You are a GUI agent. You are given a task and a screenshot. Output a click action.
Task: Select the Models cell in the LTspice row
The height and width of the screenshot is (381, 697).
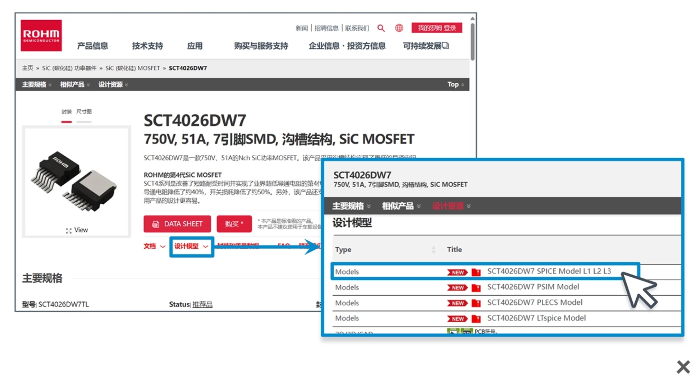point(347,319)
